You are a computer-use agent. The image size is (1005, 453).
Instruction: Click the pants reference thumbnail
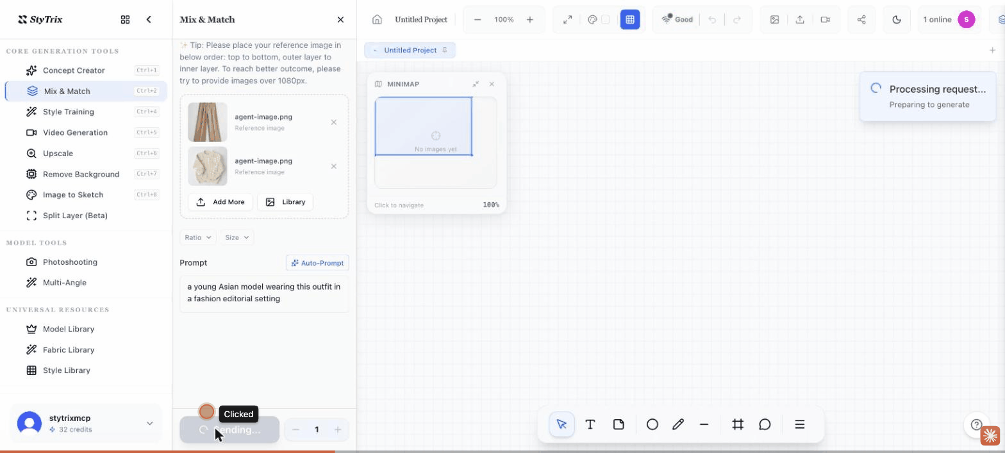(208, 122)
